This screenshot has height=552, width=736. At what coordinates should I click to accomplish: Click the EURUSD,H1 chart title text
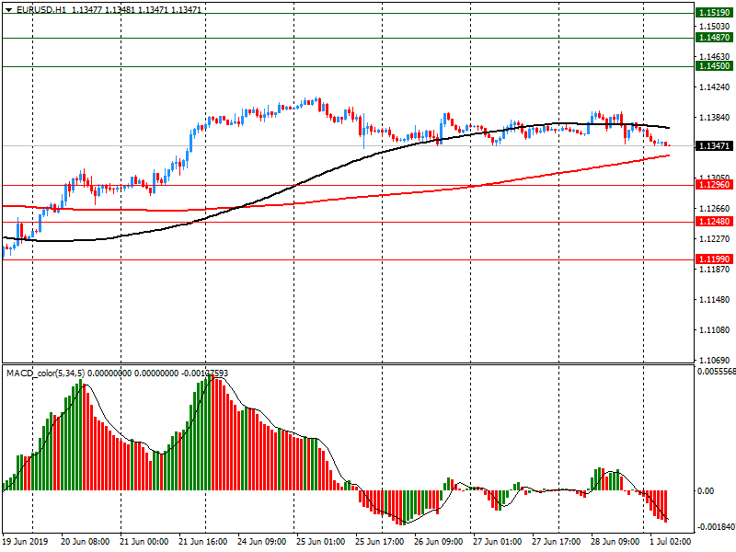pos(41,9)
